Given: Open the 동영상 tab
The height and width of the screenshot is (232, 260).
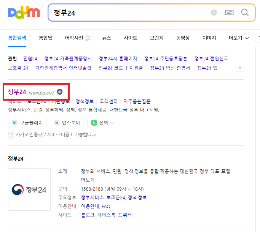Looking at the screenshot, I should pyautogui.click(x=183, y=38).
